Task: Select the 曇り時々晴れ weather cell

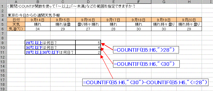Action: 88,24
